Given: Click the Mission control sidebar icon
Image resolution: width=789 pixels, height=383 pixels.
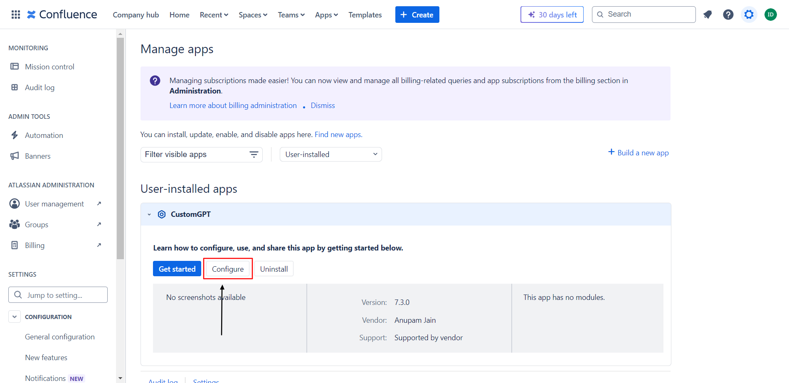Looking at the screenshot, I should 15,66.
